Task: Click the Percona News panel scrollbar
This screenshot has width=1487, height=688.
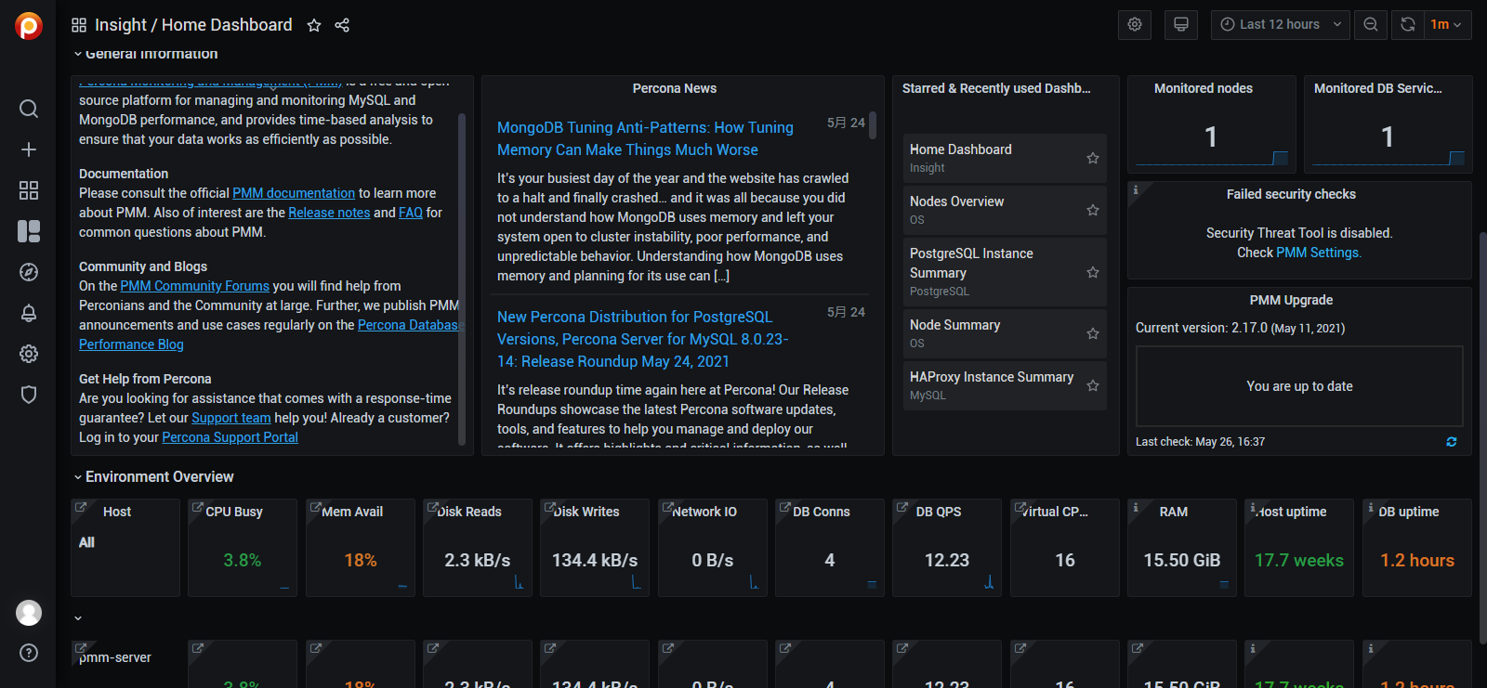Action: click(x=873, y=127)
